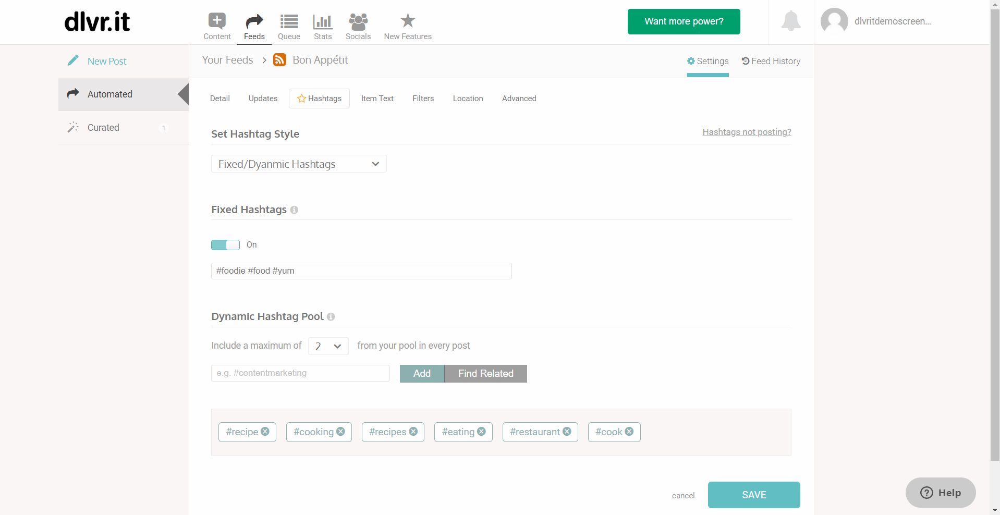Open the Content section icon
The height and width of the screenshot is (515, 1000).
pyautogui.click(x=217, y=21)
